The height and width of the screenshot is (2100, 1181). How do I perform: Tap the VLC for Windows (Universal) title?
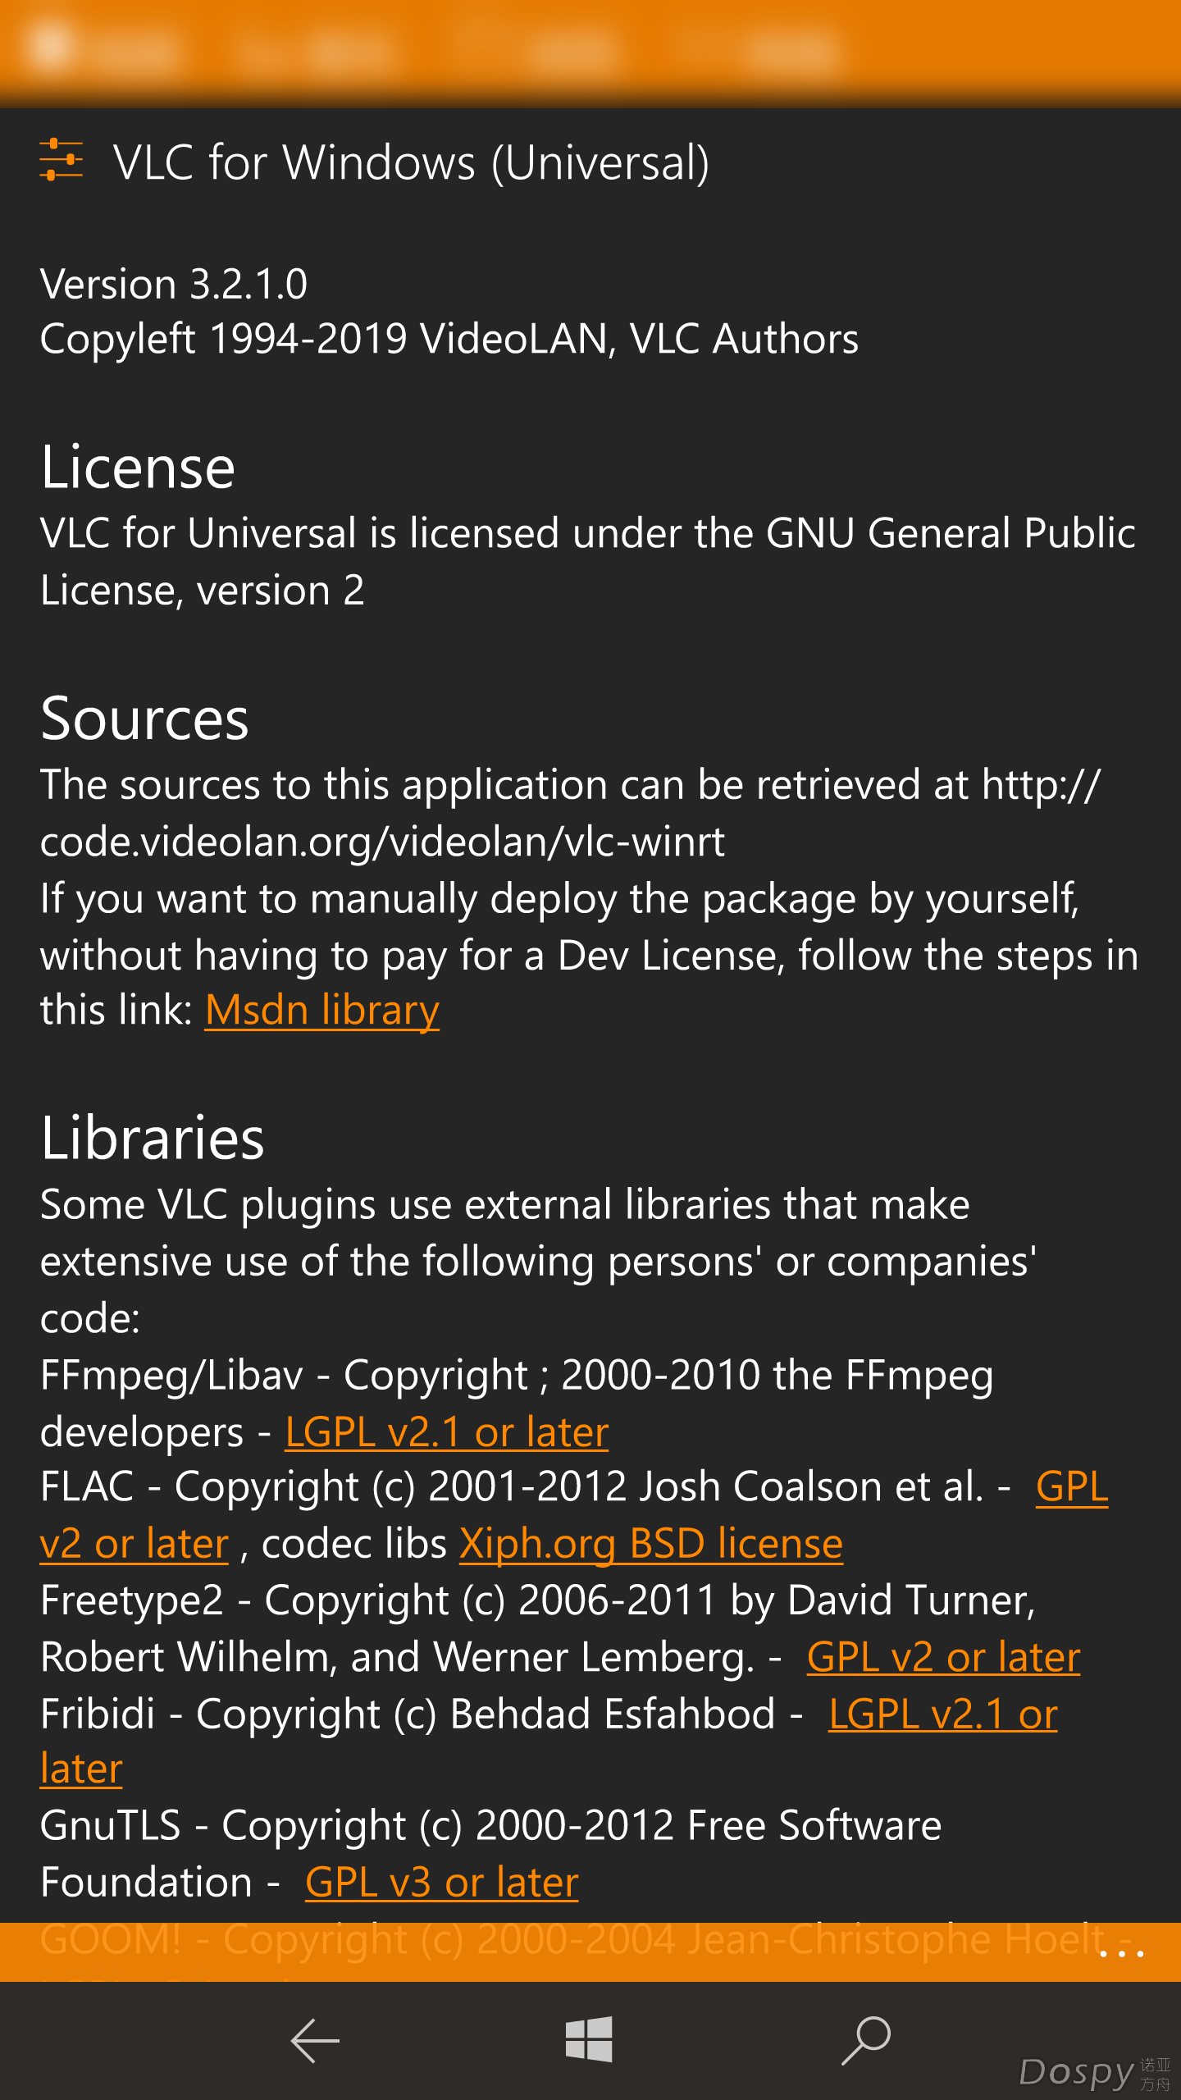pos(412,162)
